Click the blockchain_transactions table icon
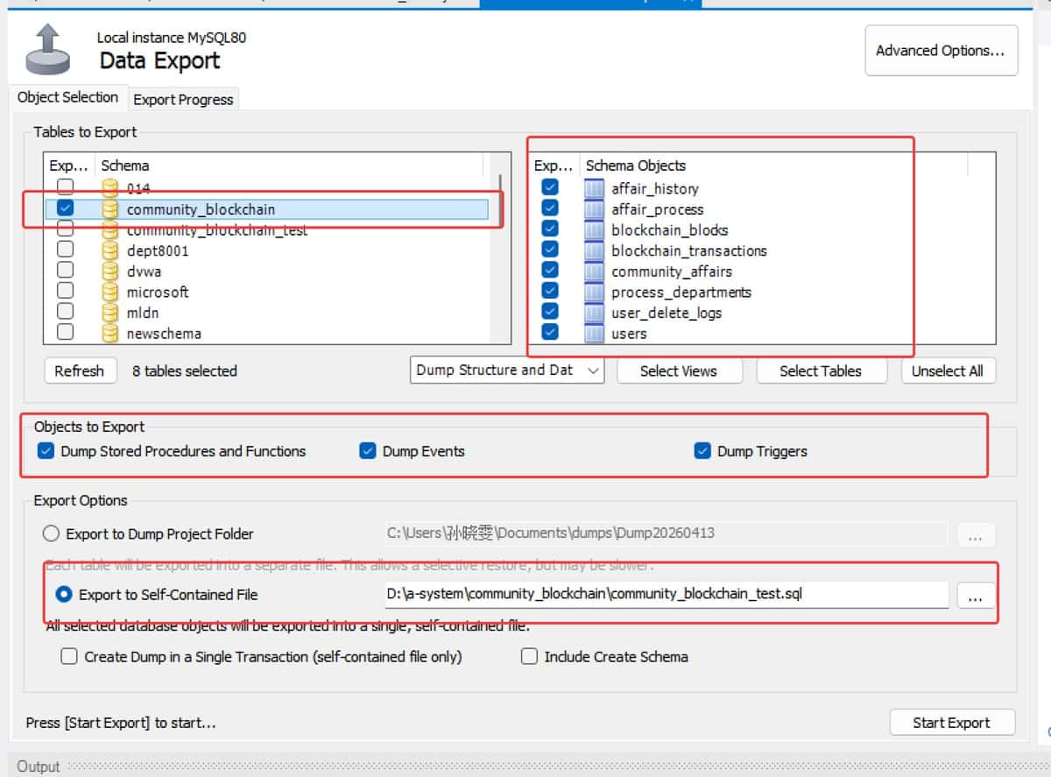The width and height of the screenshot is (1051, 777). pos(594,251)
